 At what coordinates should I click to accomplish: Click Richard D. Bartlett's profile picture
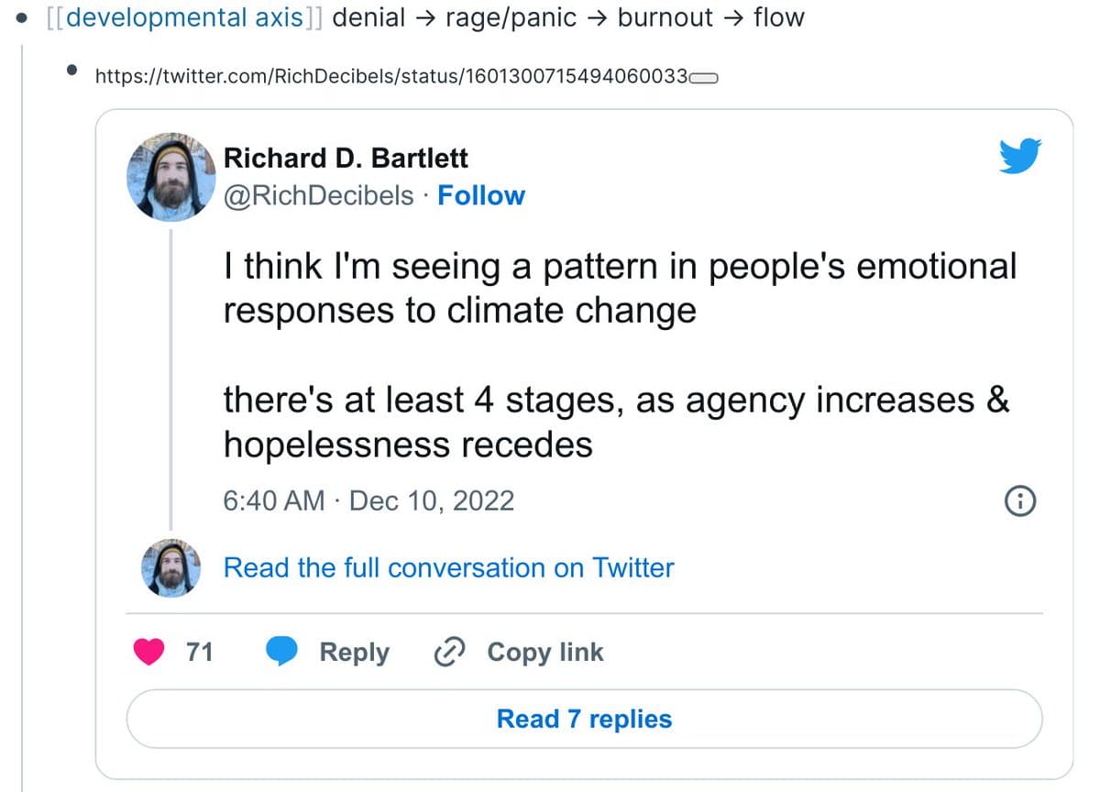[170, 176]
